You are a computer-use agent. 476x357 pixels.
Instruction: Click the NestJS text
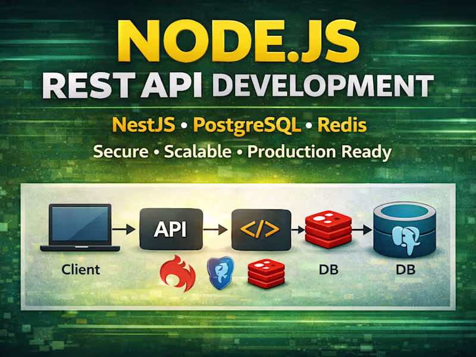click(143, 125)
